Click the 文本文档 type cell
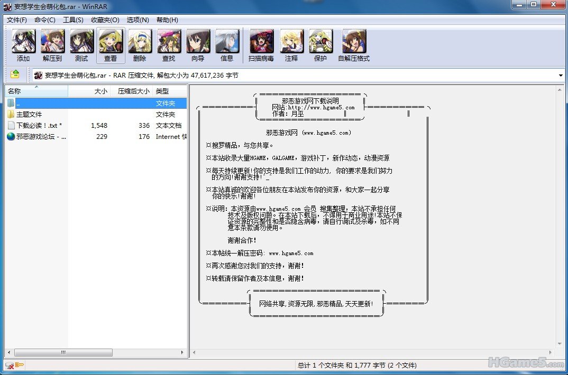The width and height of the screenshot is (568, 375). [169, 126]
